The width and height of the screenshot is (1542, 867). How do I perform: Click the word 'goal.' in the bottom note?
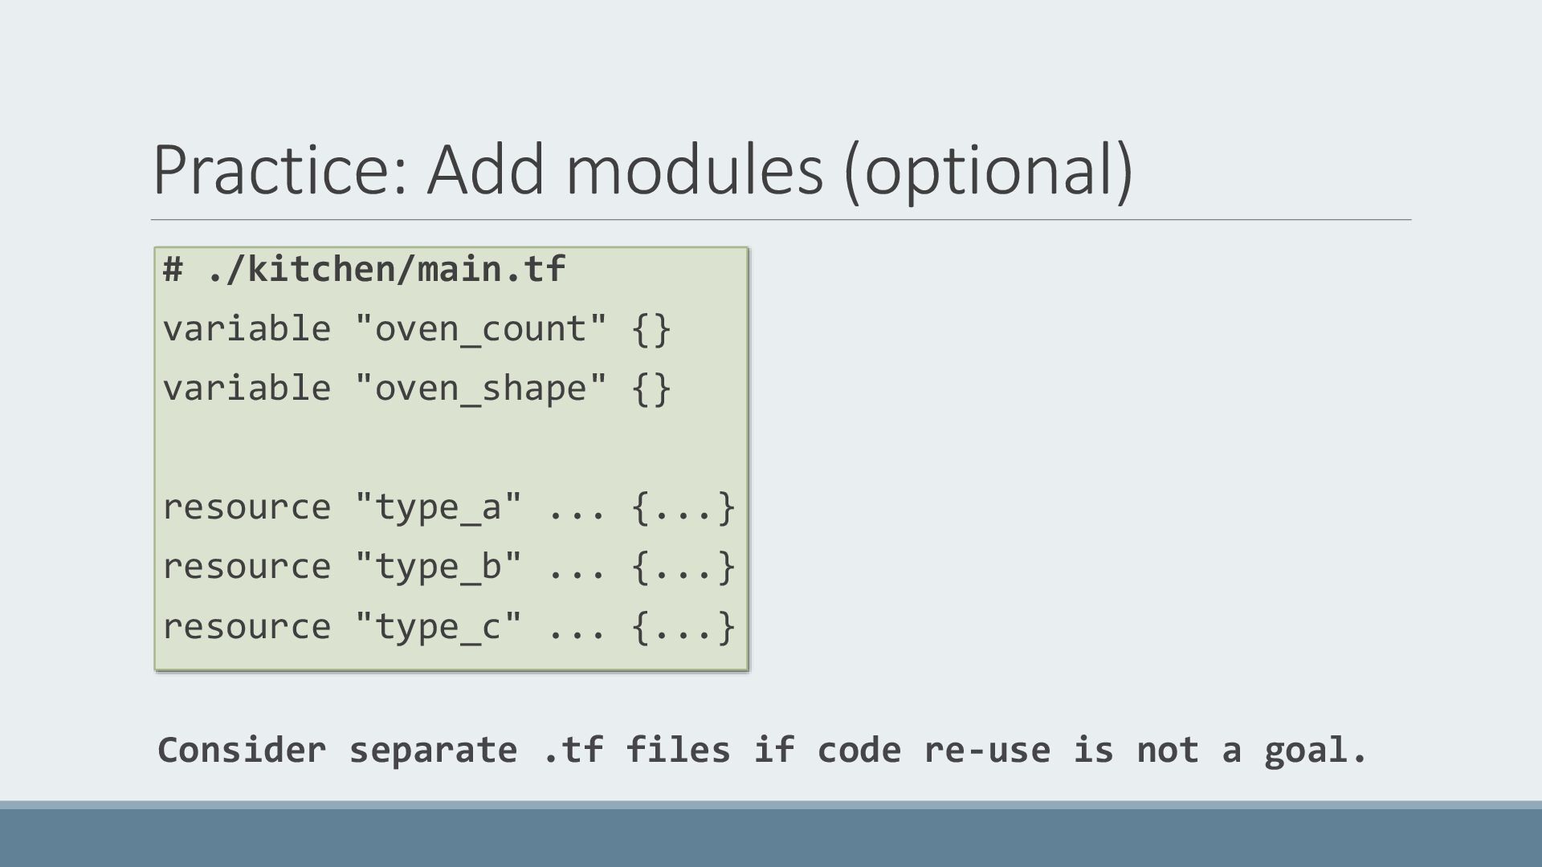(x=1316, y=751)
